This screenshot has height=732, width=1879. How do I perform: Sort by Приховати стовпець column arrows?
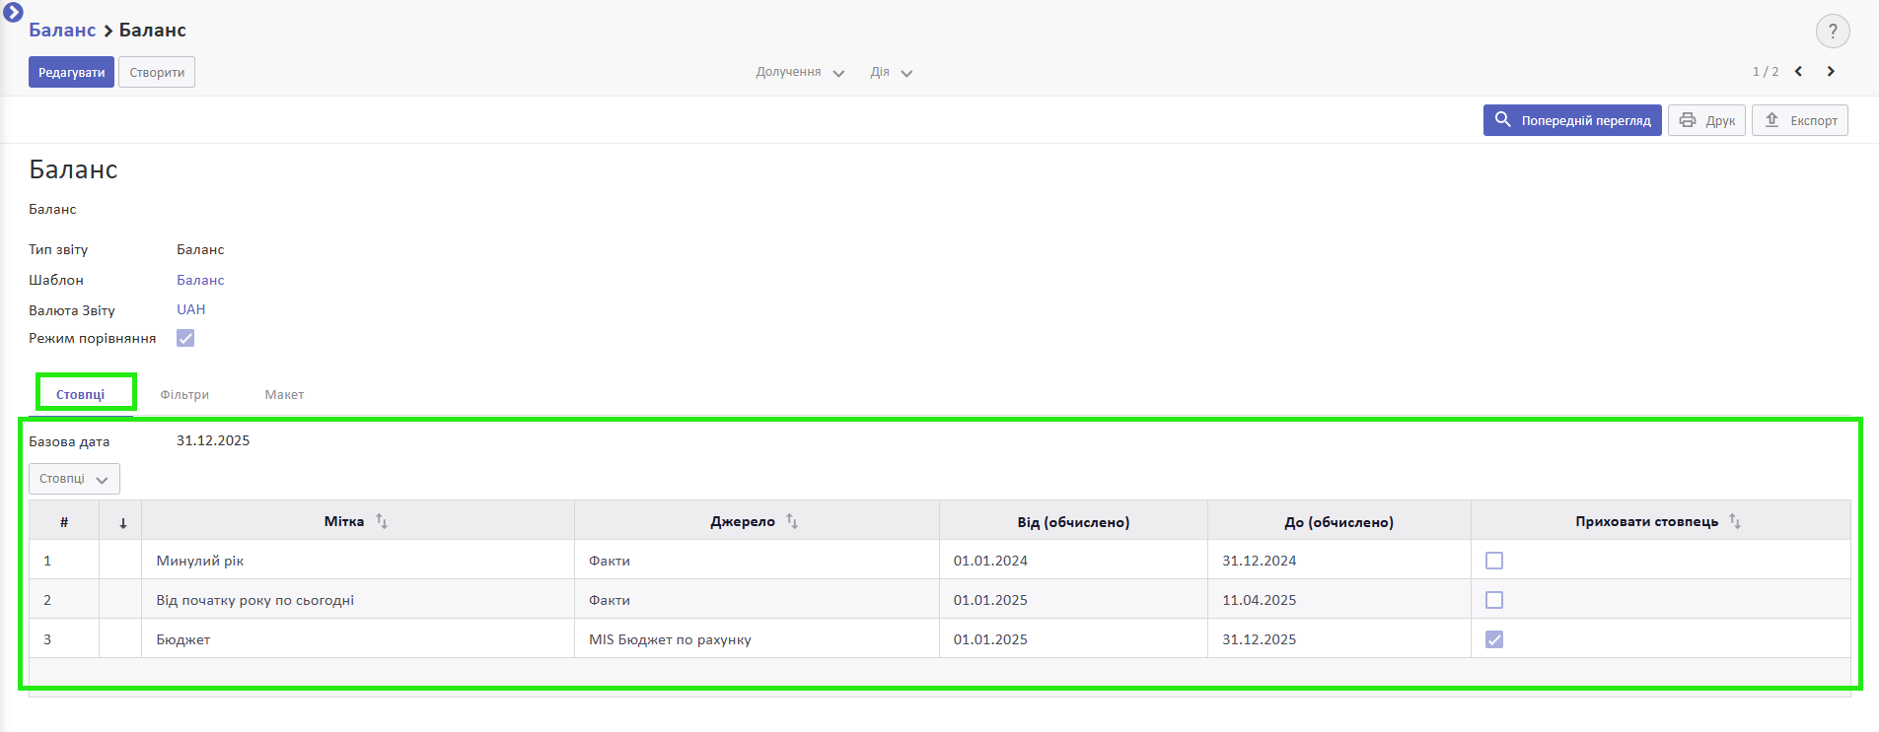pos(1735,521)
